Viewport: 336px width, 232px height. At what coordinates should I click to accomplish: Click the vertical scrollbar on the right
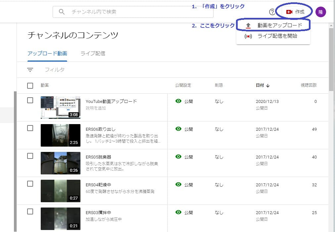click(x=331, y=60)
